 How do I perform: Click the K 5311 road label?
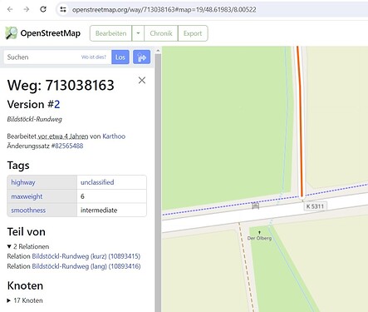(315, 206)
